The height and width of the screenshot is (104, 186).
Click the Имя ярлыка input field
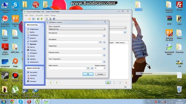coord(75,36)
